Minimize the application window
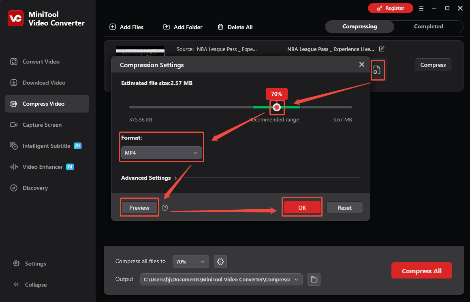The image size is (470, 302). click(x=434, y=9)
